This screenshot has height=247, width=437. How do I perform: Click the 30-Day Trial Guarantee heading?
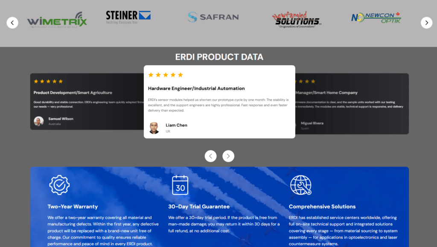point(199,207)
